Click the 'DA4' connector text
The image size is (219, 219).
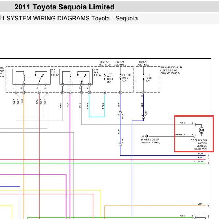pos(123,116)
